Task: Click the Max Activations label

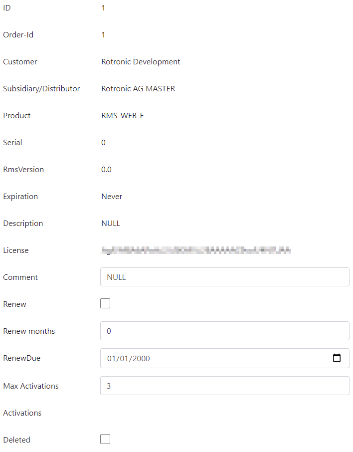Action: 31,386
